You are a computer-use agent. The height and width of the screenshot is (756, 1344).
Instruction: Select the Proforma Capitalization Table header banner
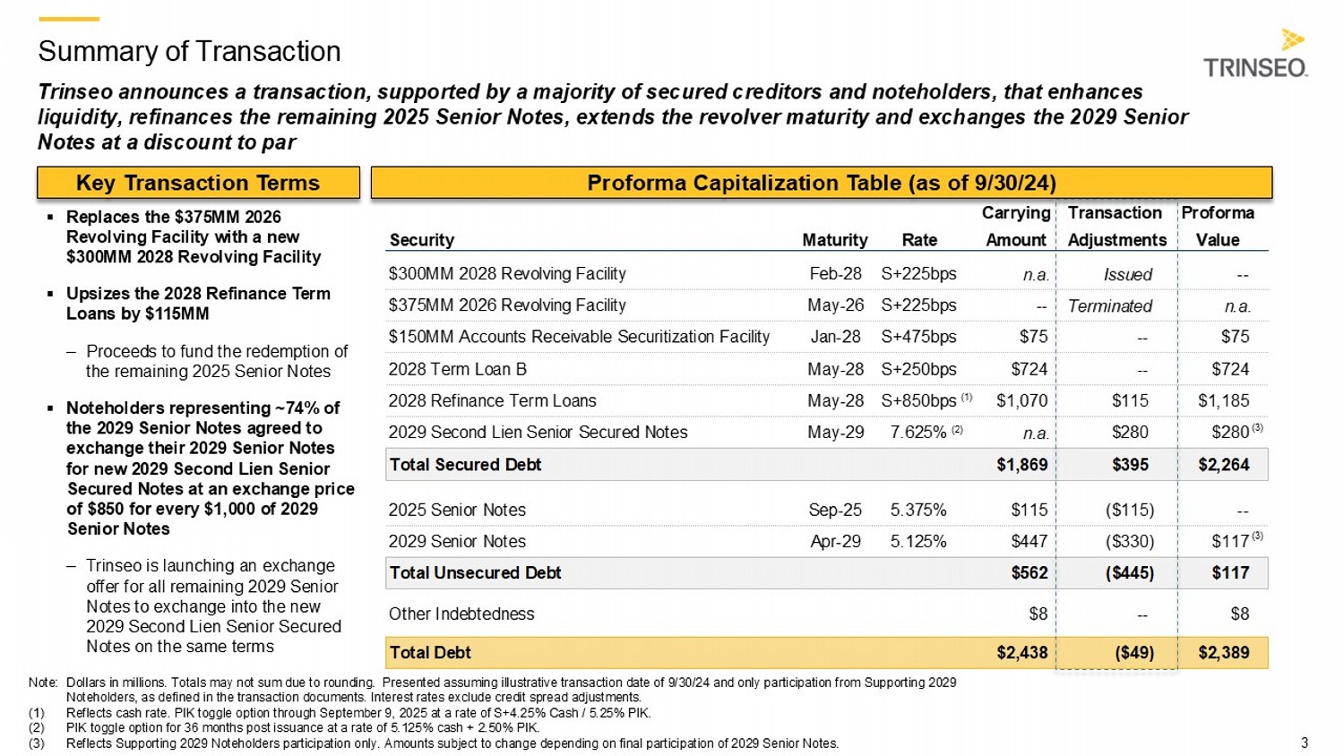(x=821, y=183)
